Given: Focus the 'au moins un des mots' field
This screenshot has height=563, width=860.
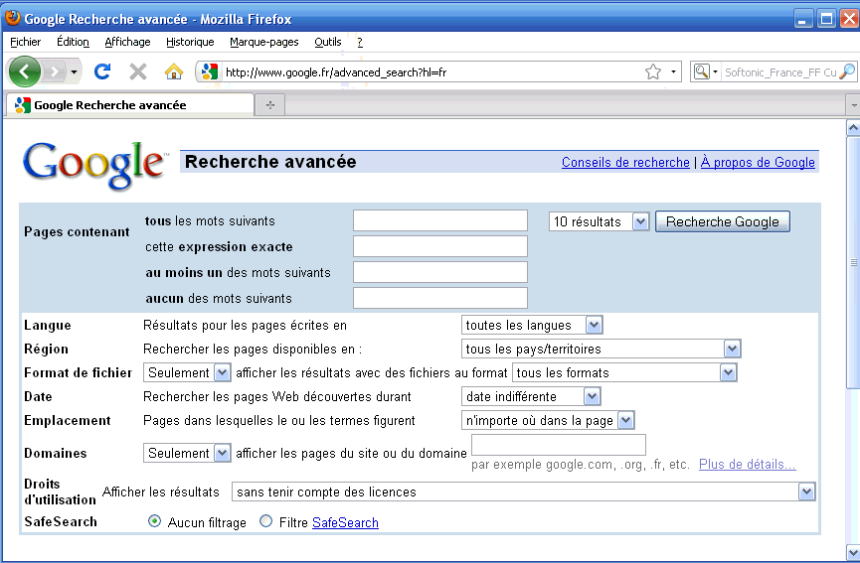Looking at the screenshot, I should coord(439,272).
